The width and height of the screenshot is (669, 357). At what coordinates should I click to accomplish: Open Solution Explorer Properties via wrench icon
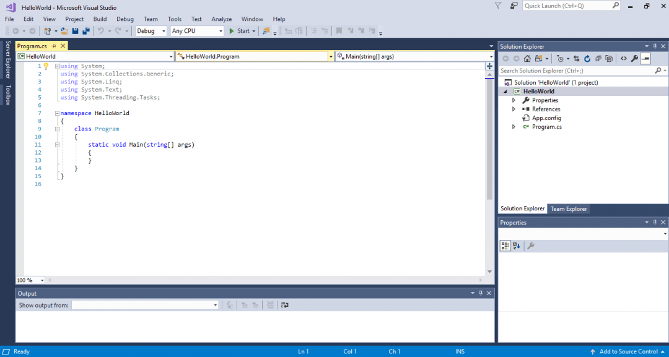634,58
